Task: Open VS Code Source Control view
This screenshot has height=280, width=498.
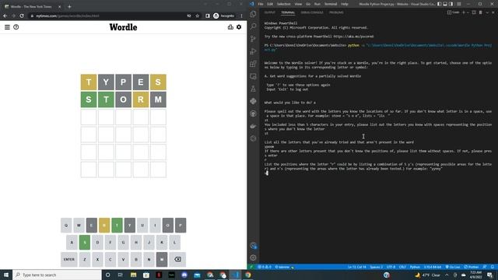Action: coord(253,39)
